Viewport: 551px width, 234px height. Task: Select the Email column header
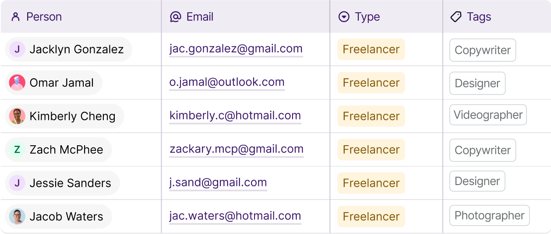[x=200, y=17]
